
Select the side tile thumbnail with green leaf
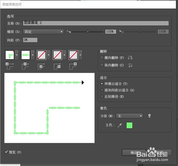[25, 55]
